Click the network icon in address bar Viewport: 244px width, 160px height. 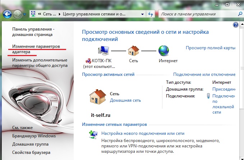coord(33,14)
